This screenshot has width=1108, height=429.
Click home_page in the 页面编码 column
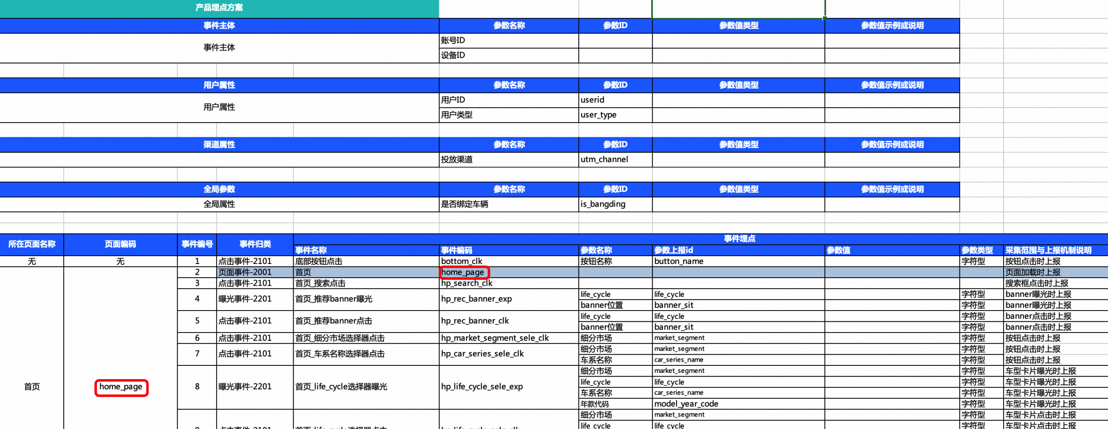click(x=121, y=387)
